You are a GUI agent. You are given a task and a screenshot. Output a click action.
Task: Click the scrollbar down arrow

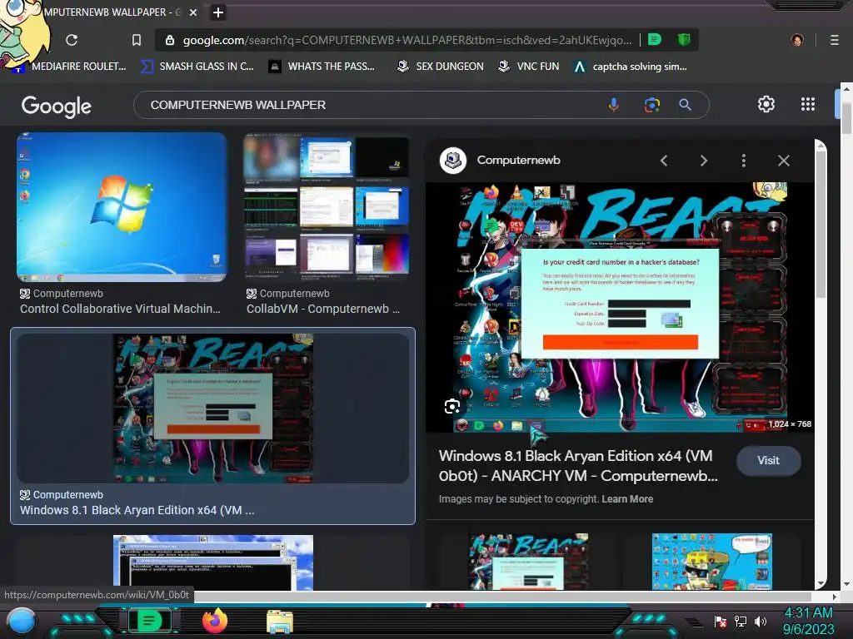(846, 585)
